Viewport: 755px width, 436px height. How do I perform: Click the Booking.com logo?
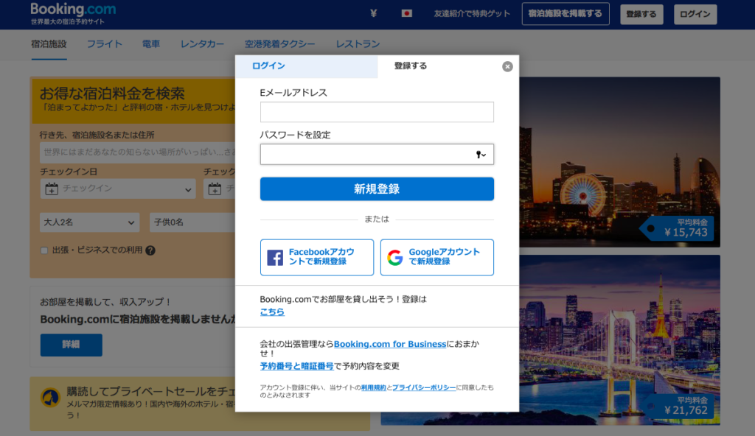[x=73, y=9]
